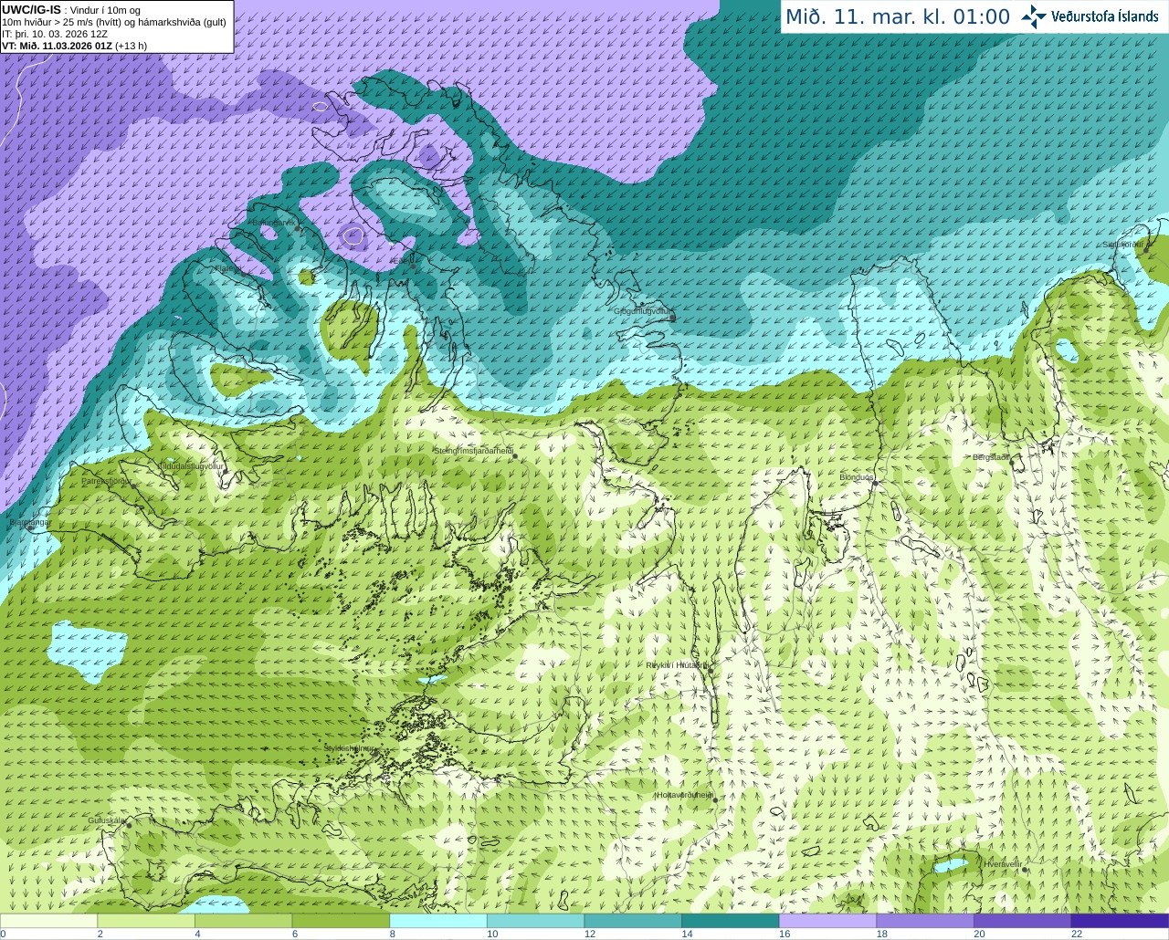Click the 2–4 m/s legend swatch
Viewport: 1169px width, 940px height.
coord(146,921)
